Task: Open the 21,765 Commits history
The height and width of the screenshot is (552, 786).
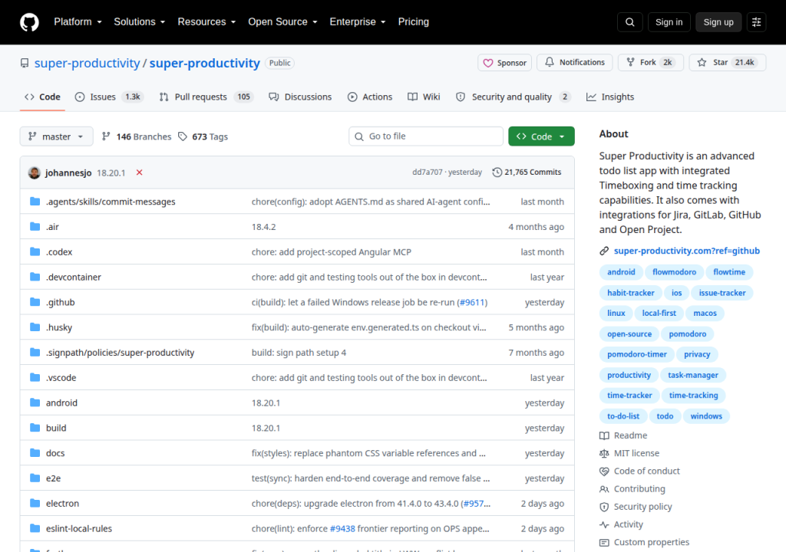Action: coord(527,172)
